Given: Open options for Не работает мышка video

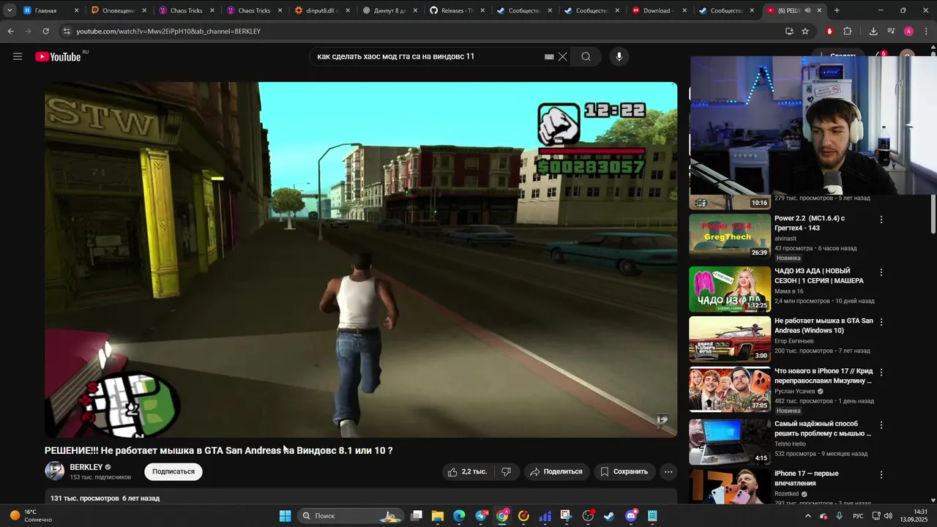Looking at the screenshot, I should pos(881,322).
